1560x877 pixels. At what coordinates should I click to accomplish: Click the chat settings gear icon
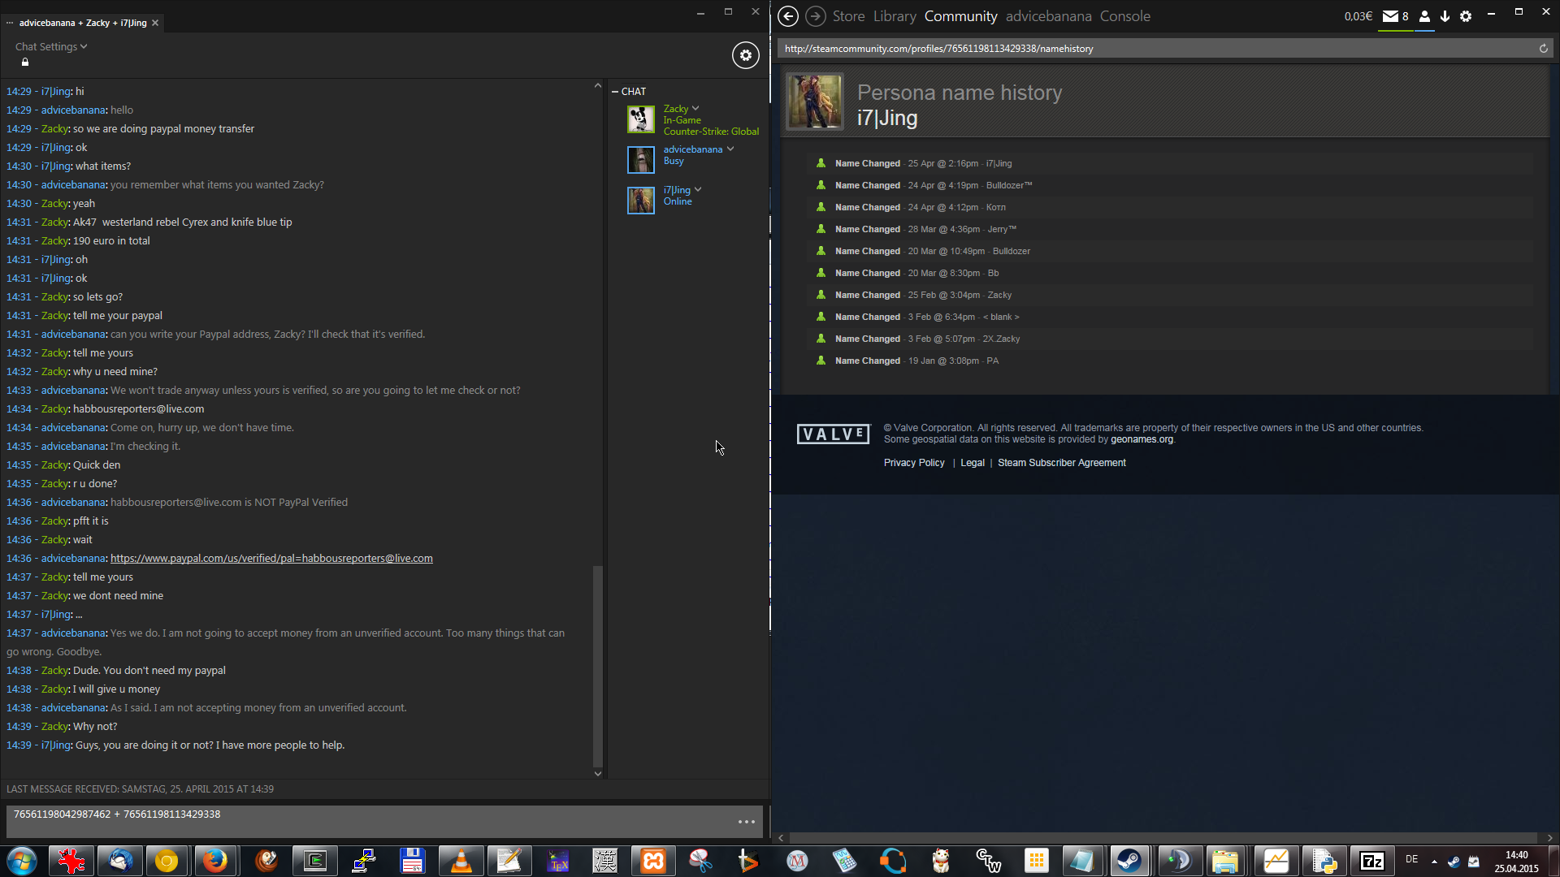pos(745,55)
